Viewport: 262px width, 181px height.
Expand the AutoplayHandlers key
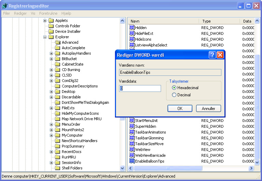coord(51,53)
